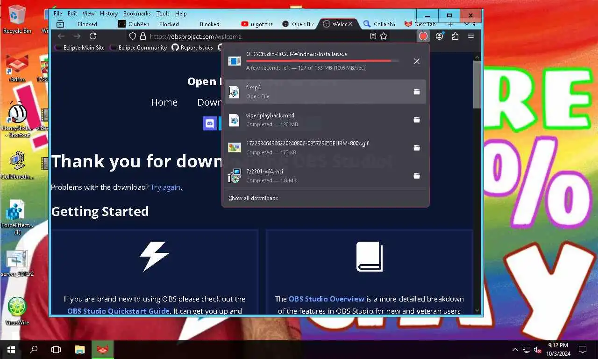This screenshot has width=598, height=359.
Task: Toggle reader view icon in address bar
Action: [373, 36]
